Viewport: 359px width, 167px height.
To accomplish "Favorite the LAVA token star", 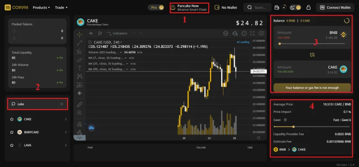I will point(12,146).
